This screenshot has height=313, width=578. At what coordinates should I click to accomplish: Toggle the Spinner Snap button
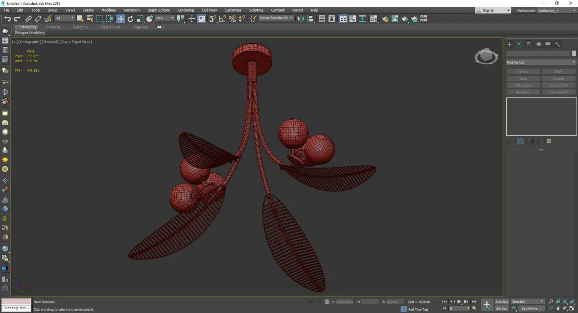(x=242, y=19)
